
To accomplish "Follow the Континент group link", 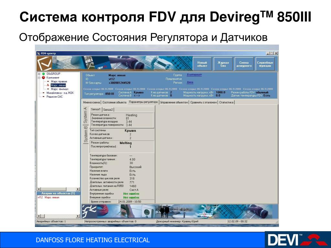I will tap(194, 75).
